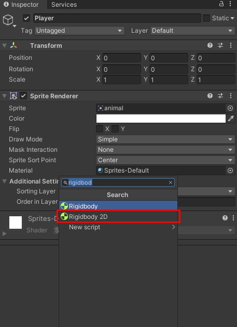The image size is (237, 327).
Task: Click the Position Z field
Action: [x=216, y=58]
